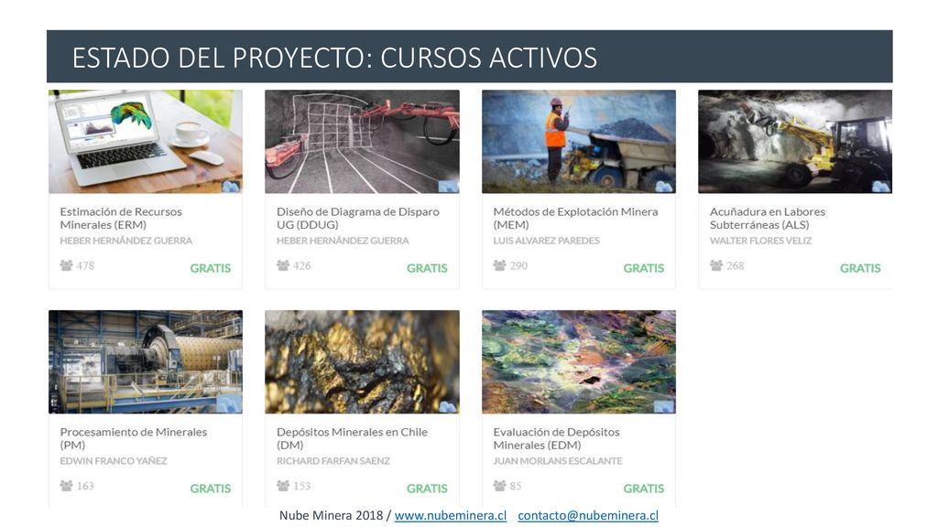Click the 268 enrollment count
This screenshot has width=938, height=527.
736,265
